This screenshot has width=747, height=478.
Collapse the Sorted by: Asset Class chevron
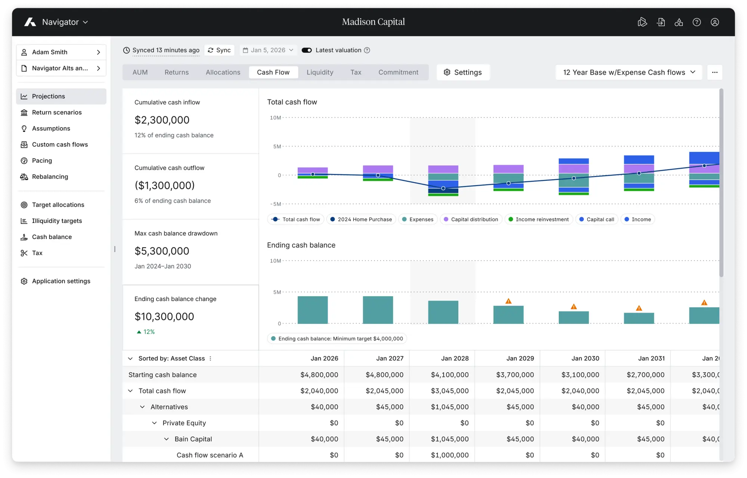tap(130, 358)
